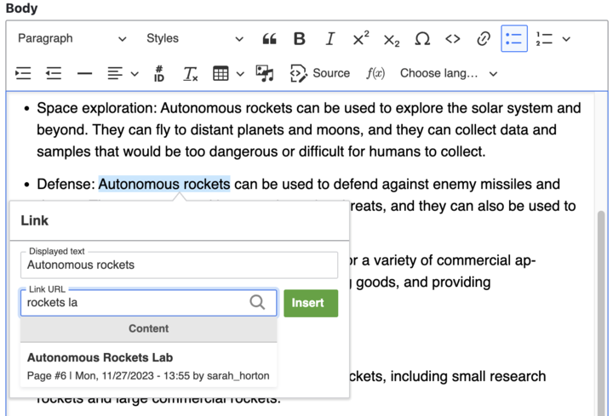
Task: Toggle inline code formatting
Action: 453,38
